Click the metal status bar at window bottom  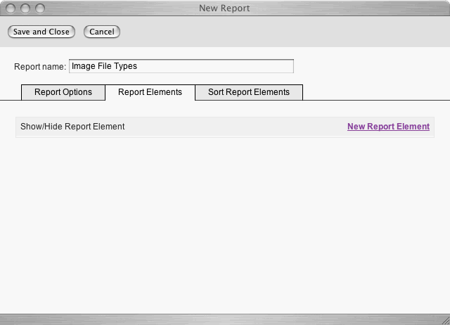coord(225,319)
